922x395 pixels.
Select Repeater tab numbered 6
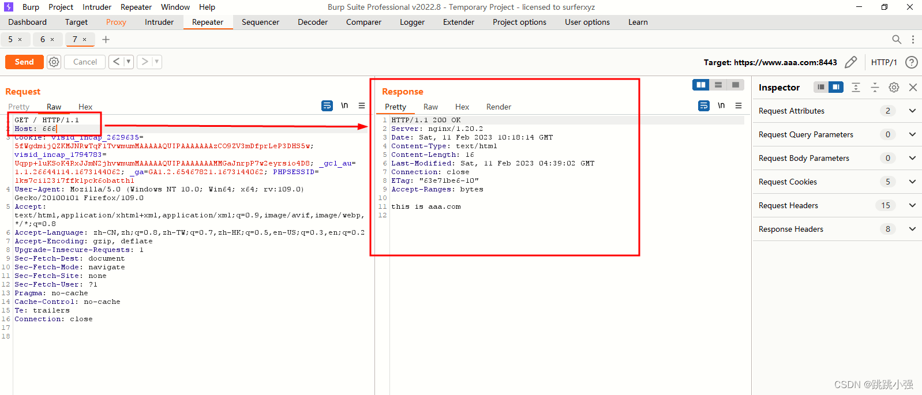click(43, 39)
